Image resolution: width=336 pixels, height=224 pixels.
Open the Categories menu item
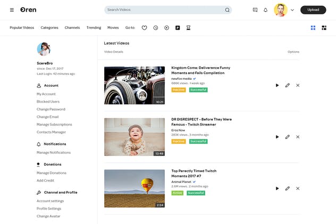[x=49, y=28]
